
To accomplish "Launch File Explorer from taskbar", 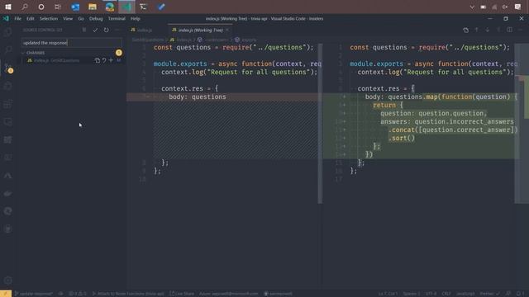I will pyautogui.click(x=93, y=7).
